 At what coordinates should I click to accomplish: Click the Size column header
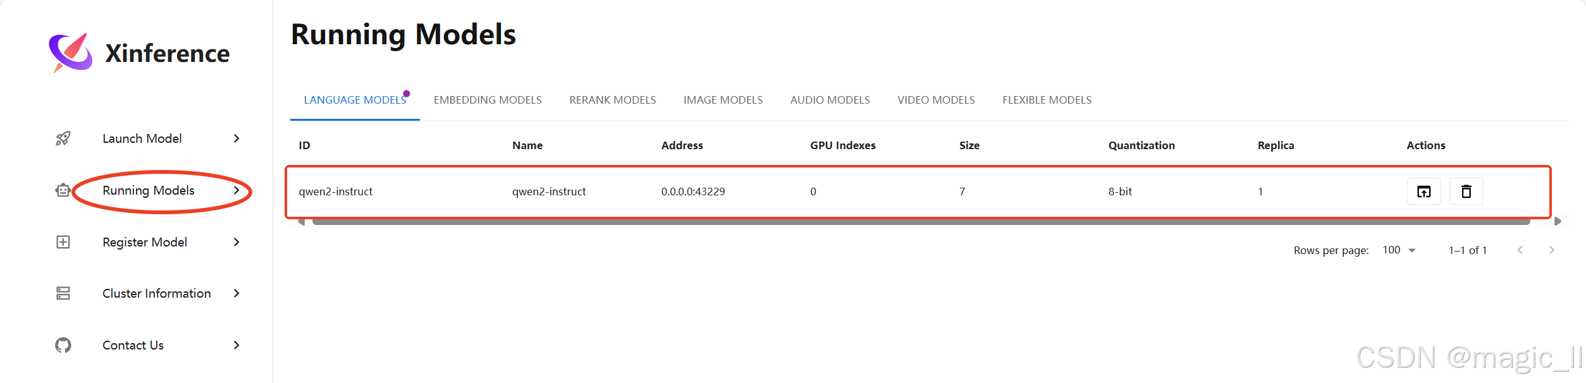pyautogui.click(x=969, y=145)
